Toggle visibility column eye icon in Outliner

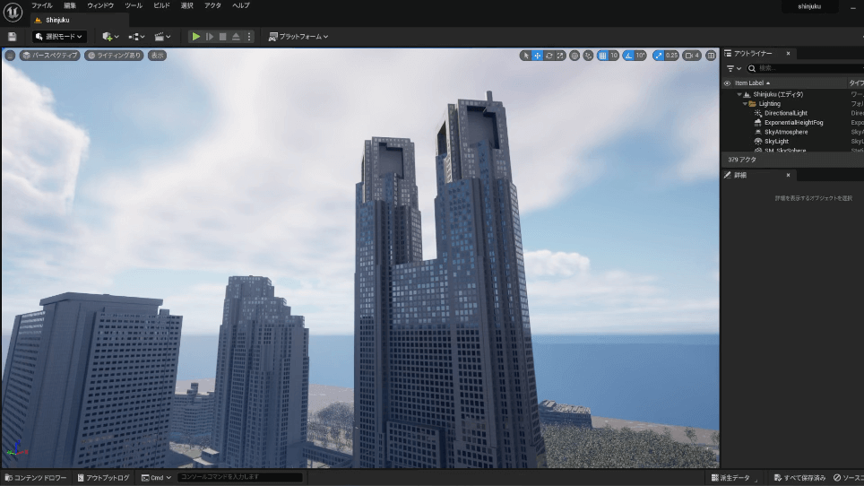point(727,83)
